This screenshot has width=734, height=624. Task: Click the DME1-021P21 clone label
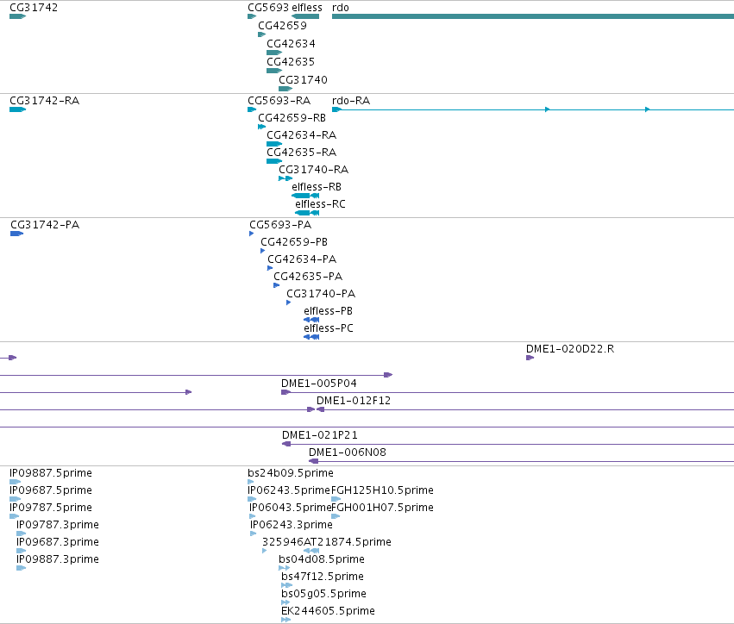(320, 435)
